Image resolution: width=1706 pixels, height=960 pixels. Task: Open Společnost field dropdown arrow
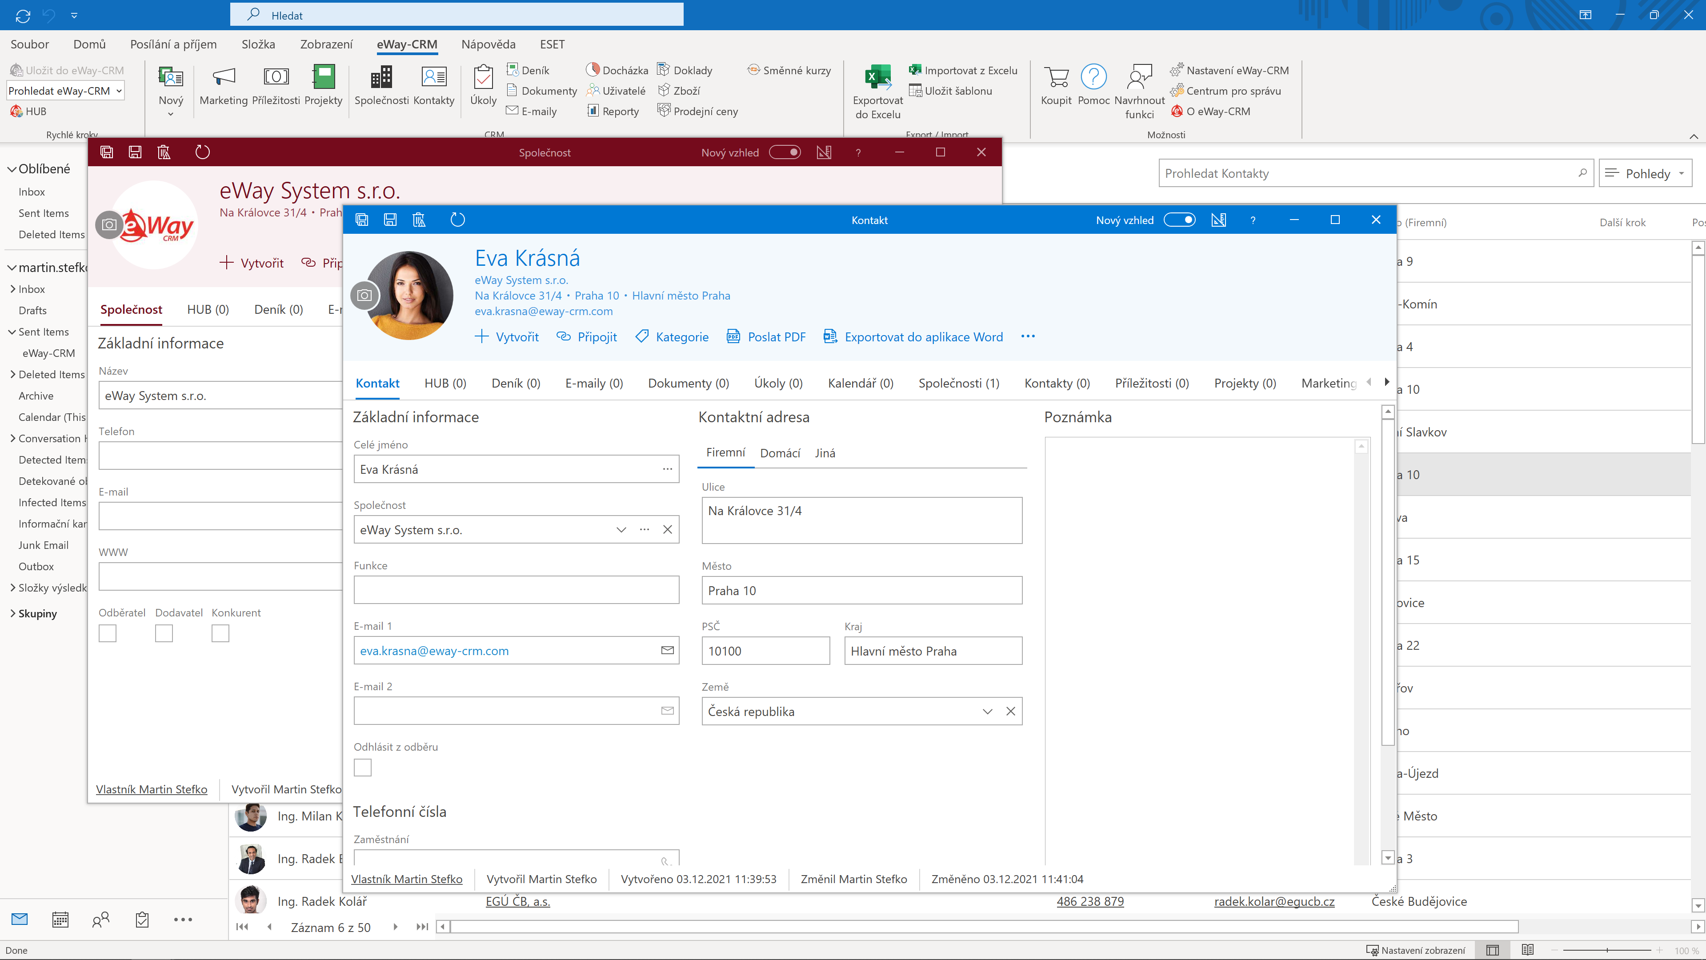[621, 530]
